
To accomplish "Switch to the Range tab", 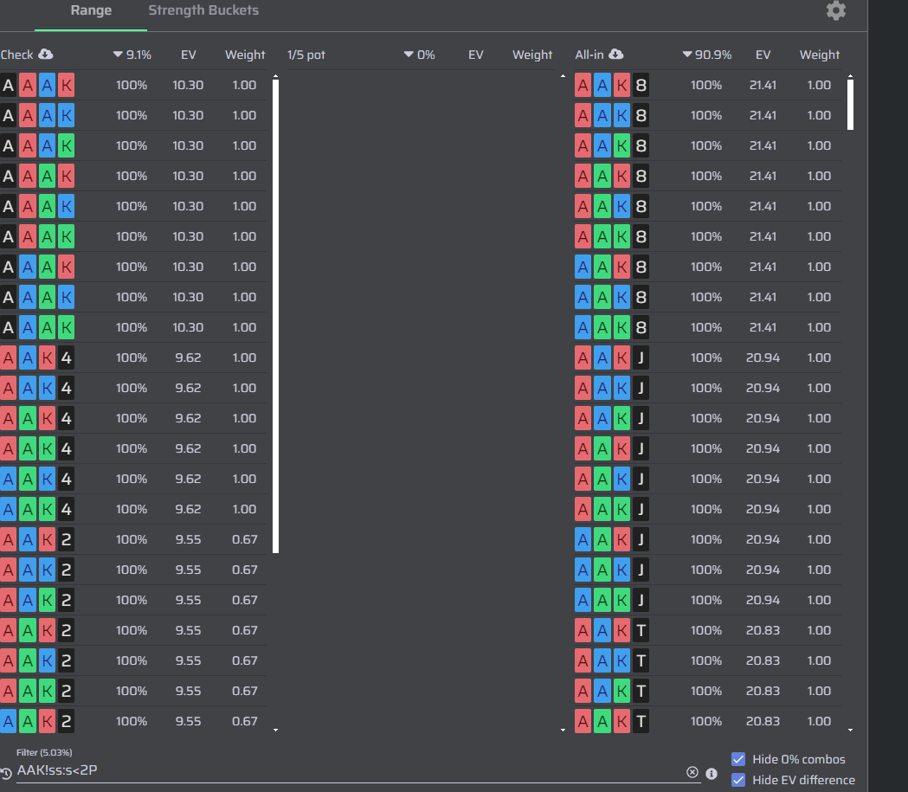I will click(x=91, y=10).
